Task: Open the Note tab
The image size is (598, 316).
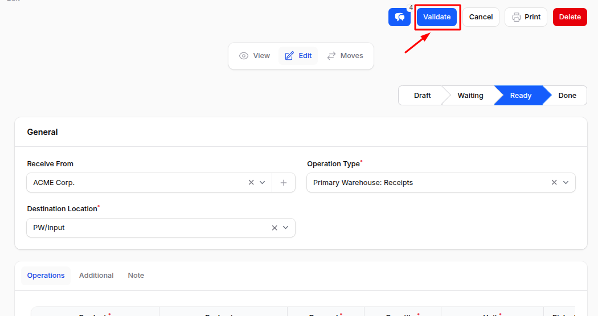Action: click(136, 276)
